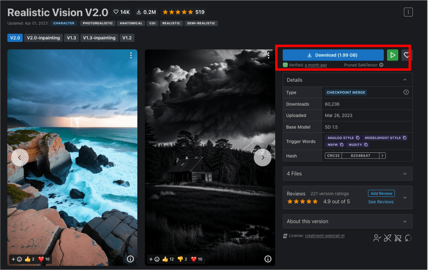Select the V1.2 version tab
Image resolution: width=428 pixels, height=270 pixels.
click(127, 38)
